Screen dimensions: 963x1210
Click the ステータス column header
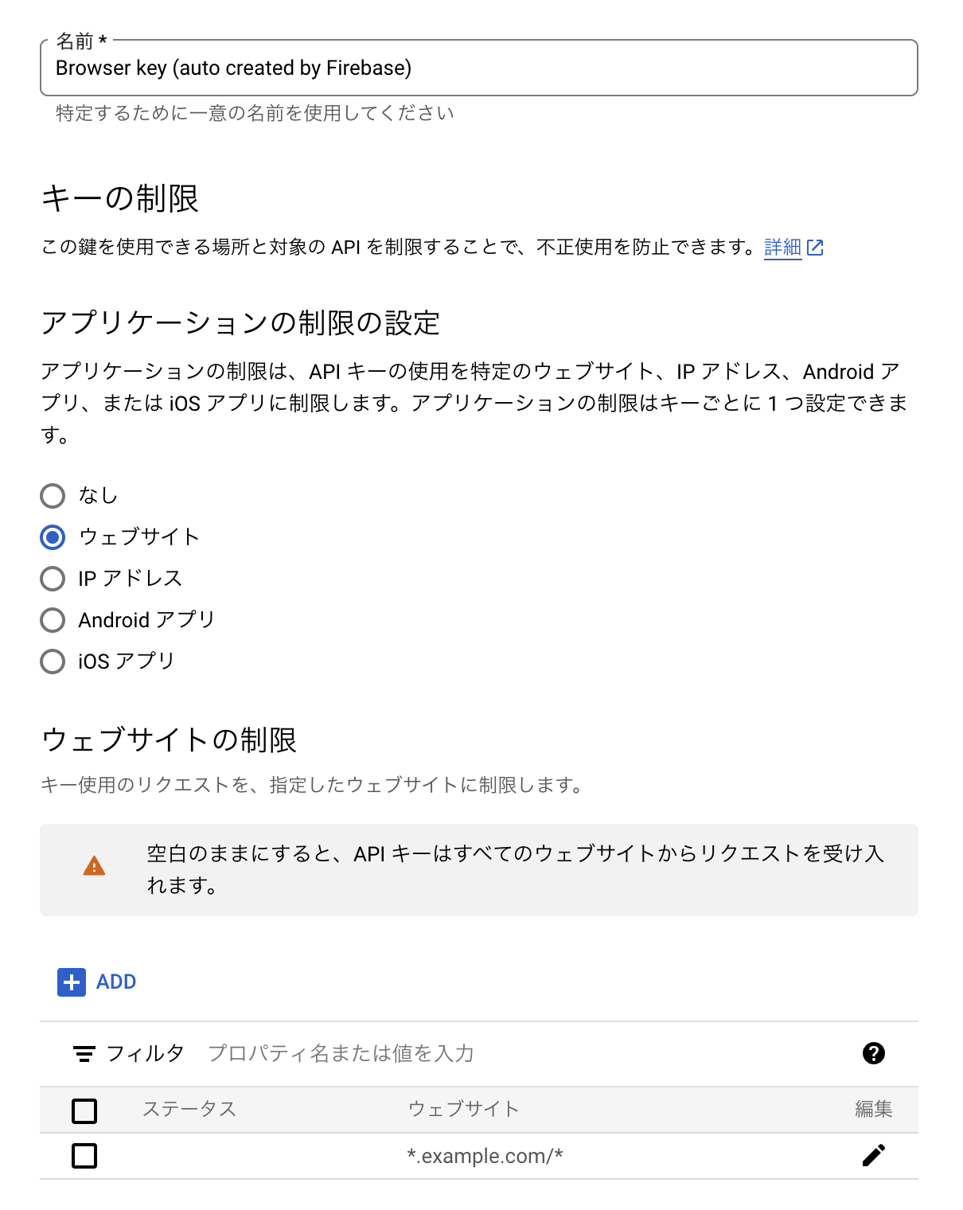click(x=189, y=1109)
